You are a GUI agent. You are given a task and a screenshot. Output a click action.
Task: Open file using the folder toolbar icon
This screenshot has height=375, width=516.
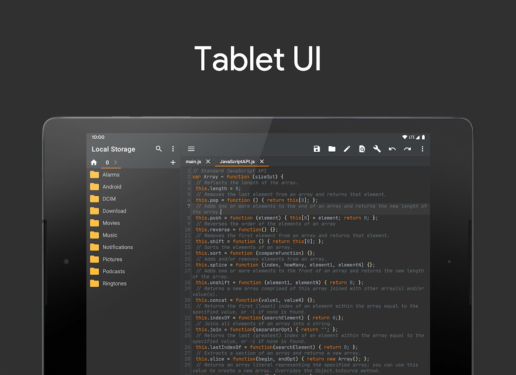[x=332, y=149]
